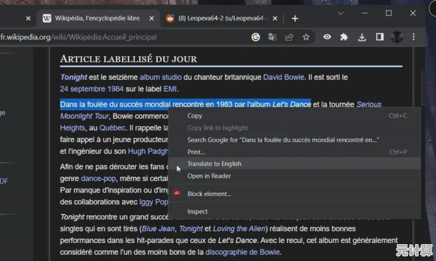Open the Translate page icon
The image size is (436, 261).
click(272, 37)
